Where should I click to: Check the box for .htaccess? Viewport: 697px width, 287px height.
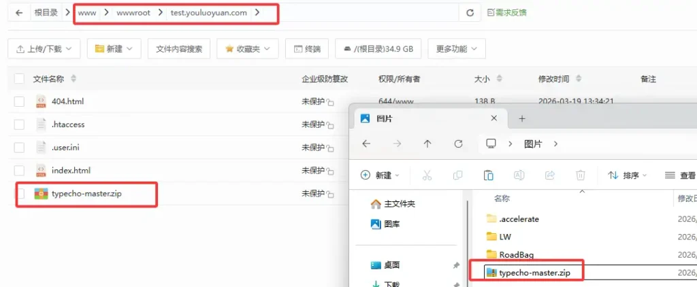(19, 124)
